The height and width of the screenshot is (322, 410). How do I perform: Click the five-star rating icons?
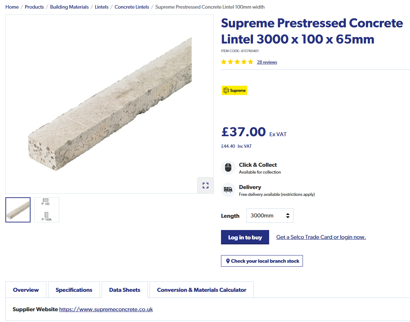(237, 62)
